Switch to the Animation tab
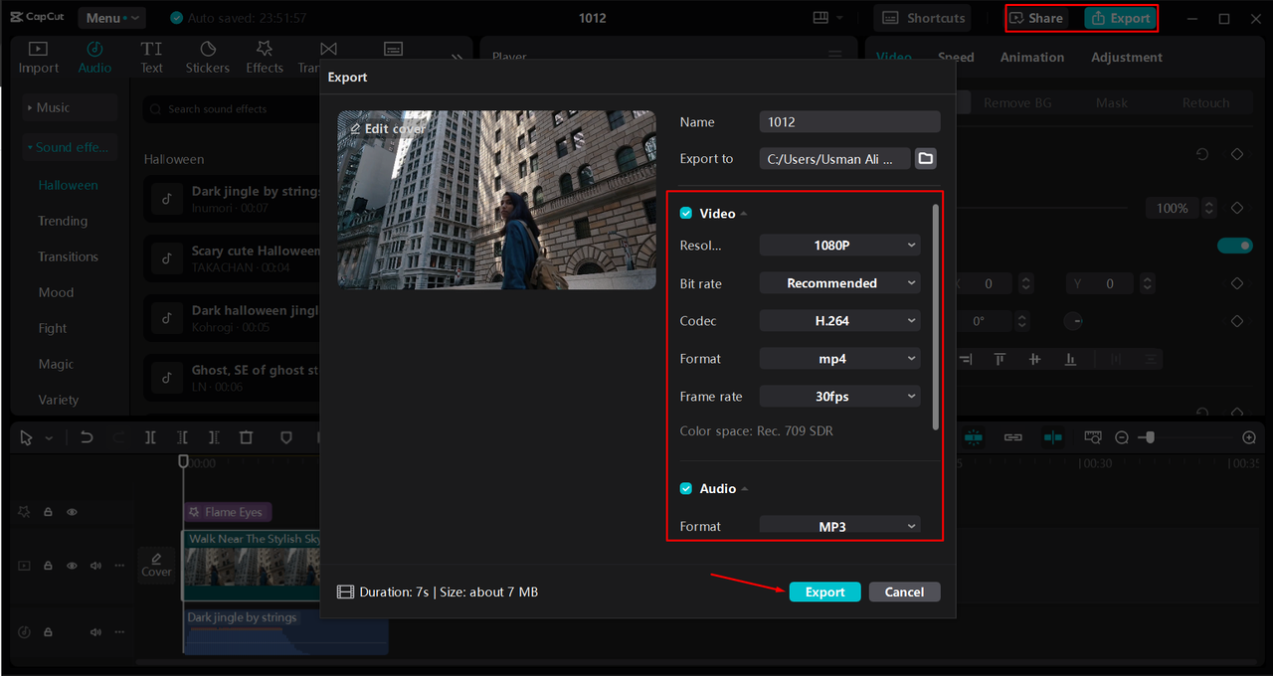 pos(1031,58)
